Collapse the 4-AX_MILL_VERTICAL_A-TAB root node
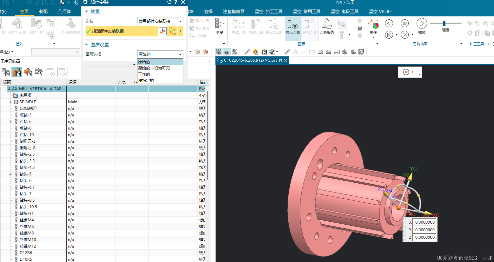The image size is (494, 262). pos(4,89)
